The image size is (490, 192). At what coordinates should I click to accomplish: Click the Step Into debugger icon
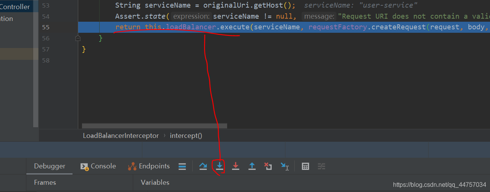[x=219, y=166]
